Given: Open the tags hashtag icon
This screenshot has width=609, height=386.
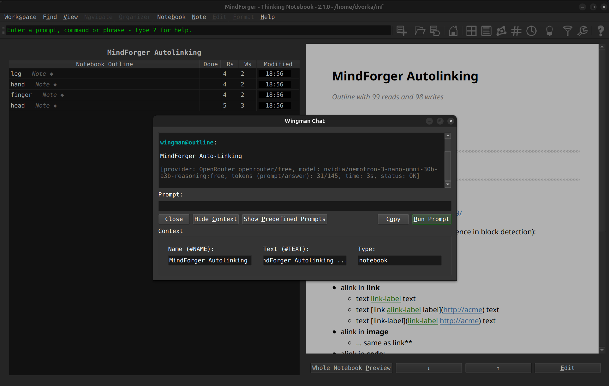Looking at the screenshot, I should 516,31.
